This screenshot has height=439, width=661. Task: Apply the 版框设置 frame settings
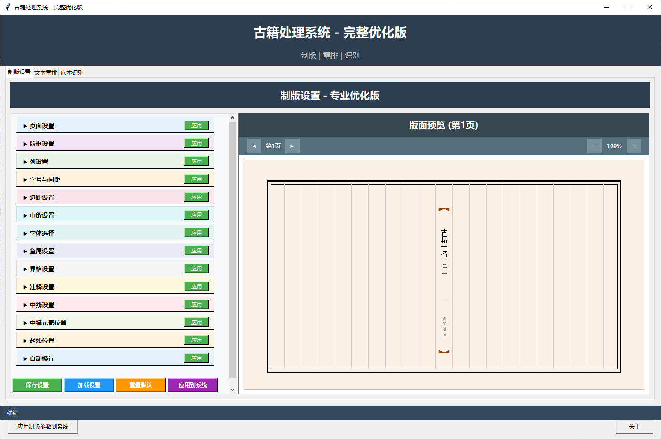[x=197, y=143]
